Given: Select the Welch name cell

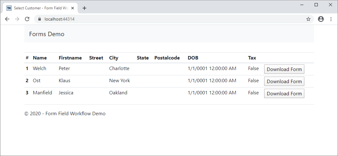Looking at the screenshot, I should [x=40, y=69].
